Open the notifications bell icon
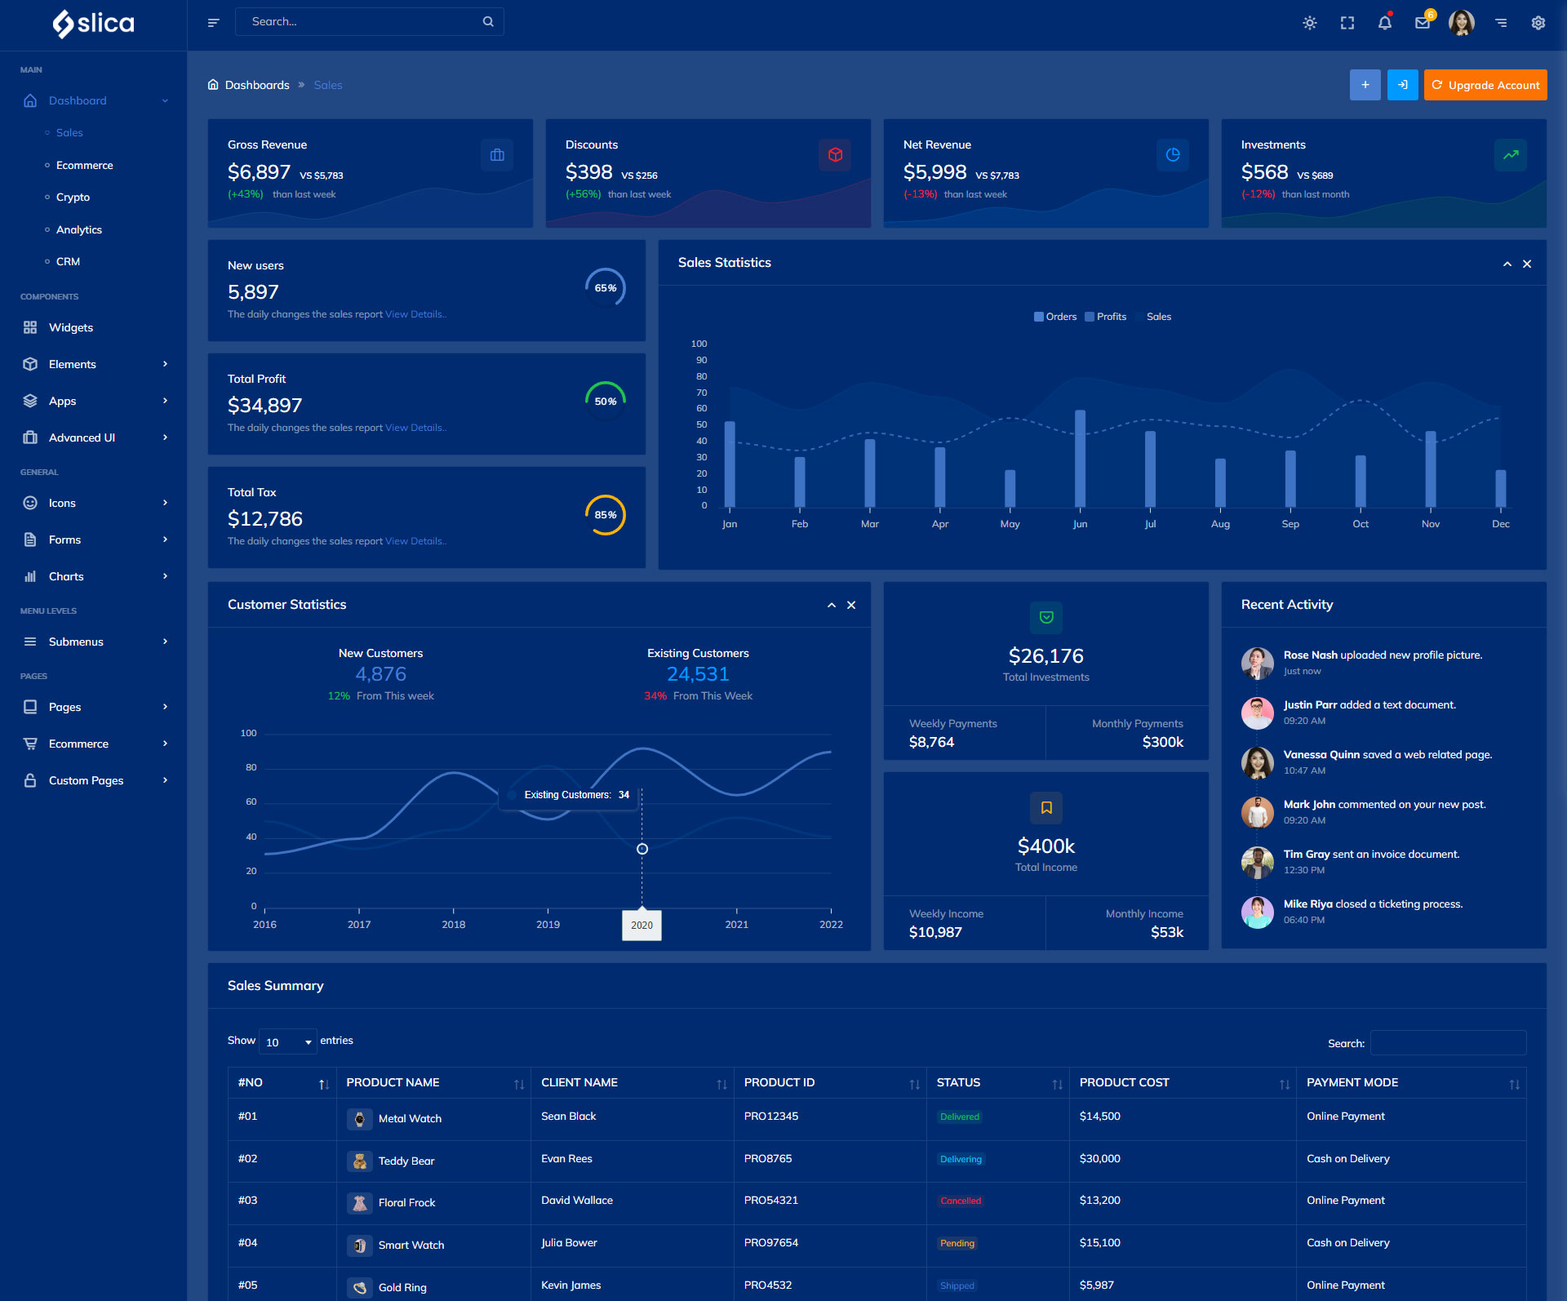This screenshot has width=1567, height=1301. [x=1385, y=23]
